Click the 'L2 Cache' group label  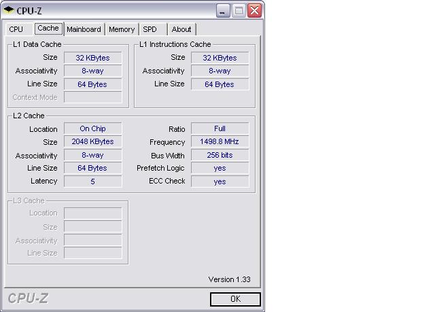pos(29,116)
